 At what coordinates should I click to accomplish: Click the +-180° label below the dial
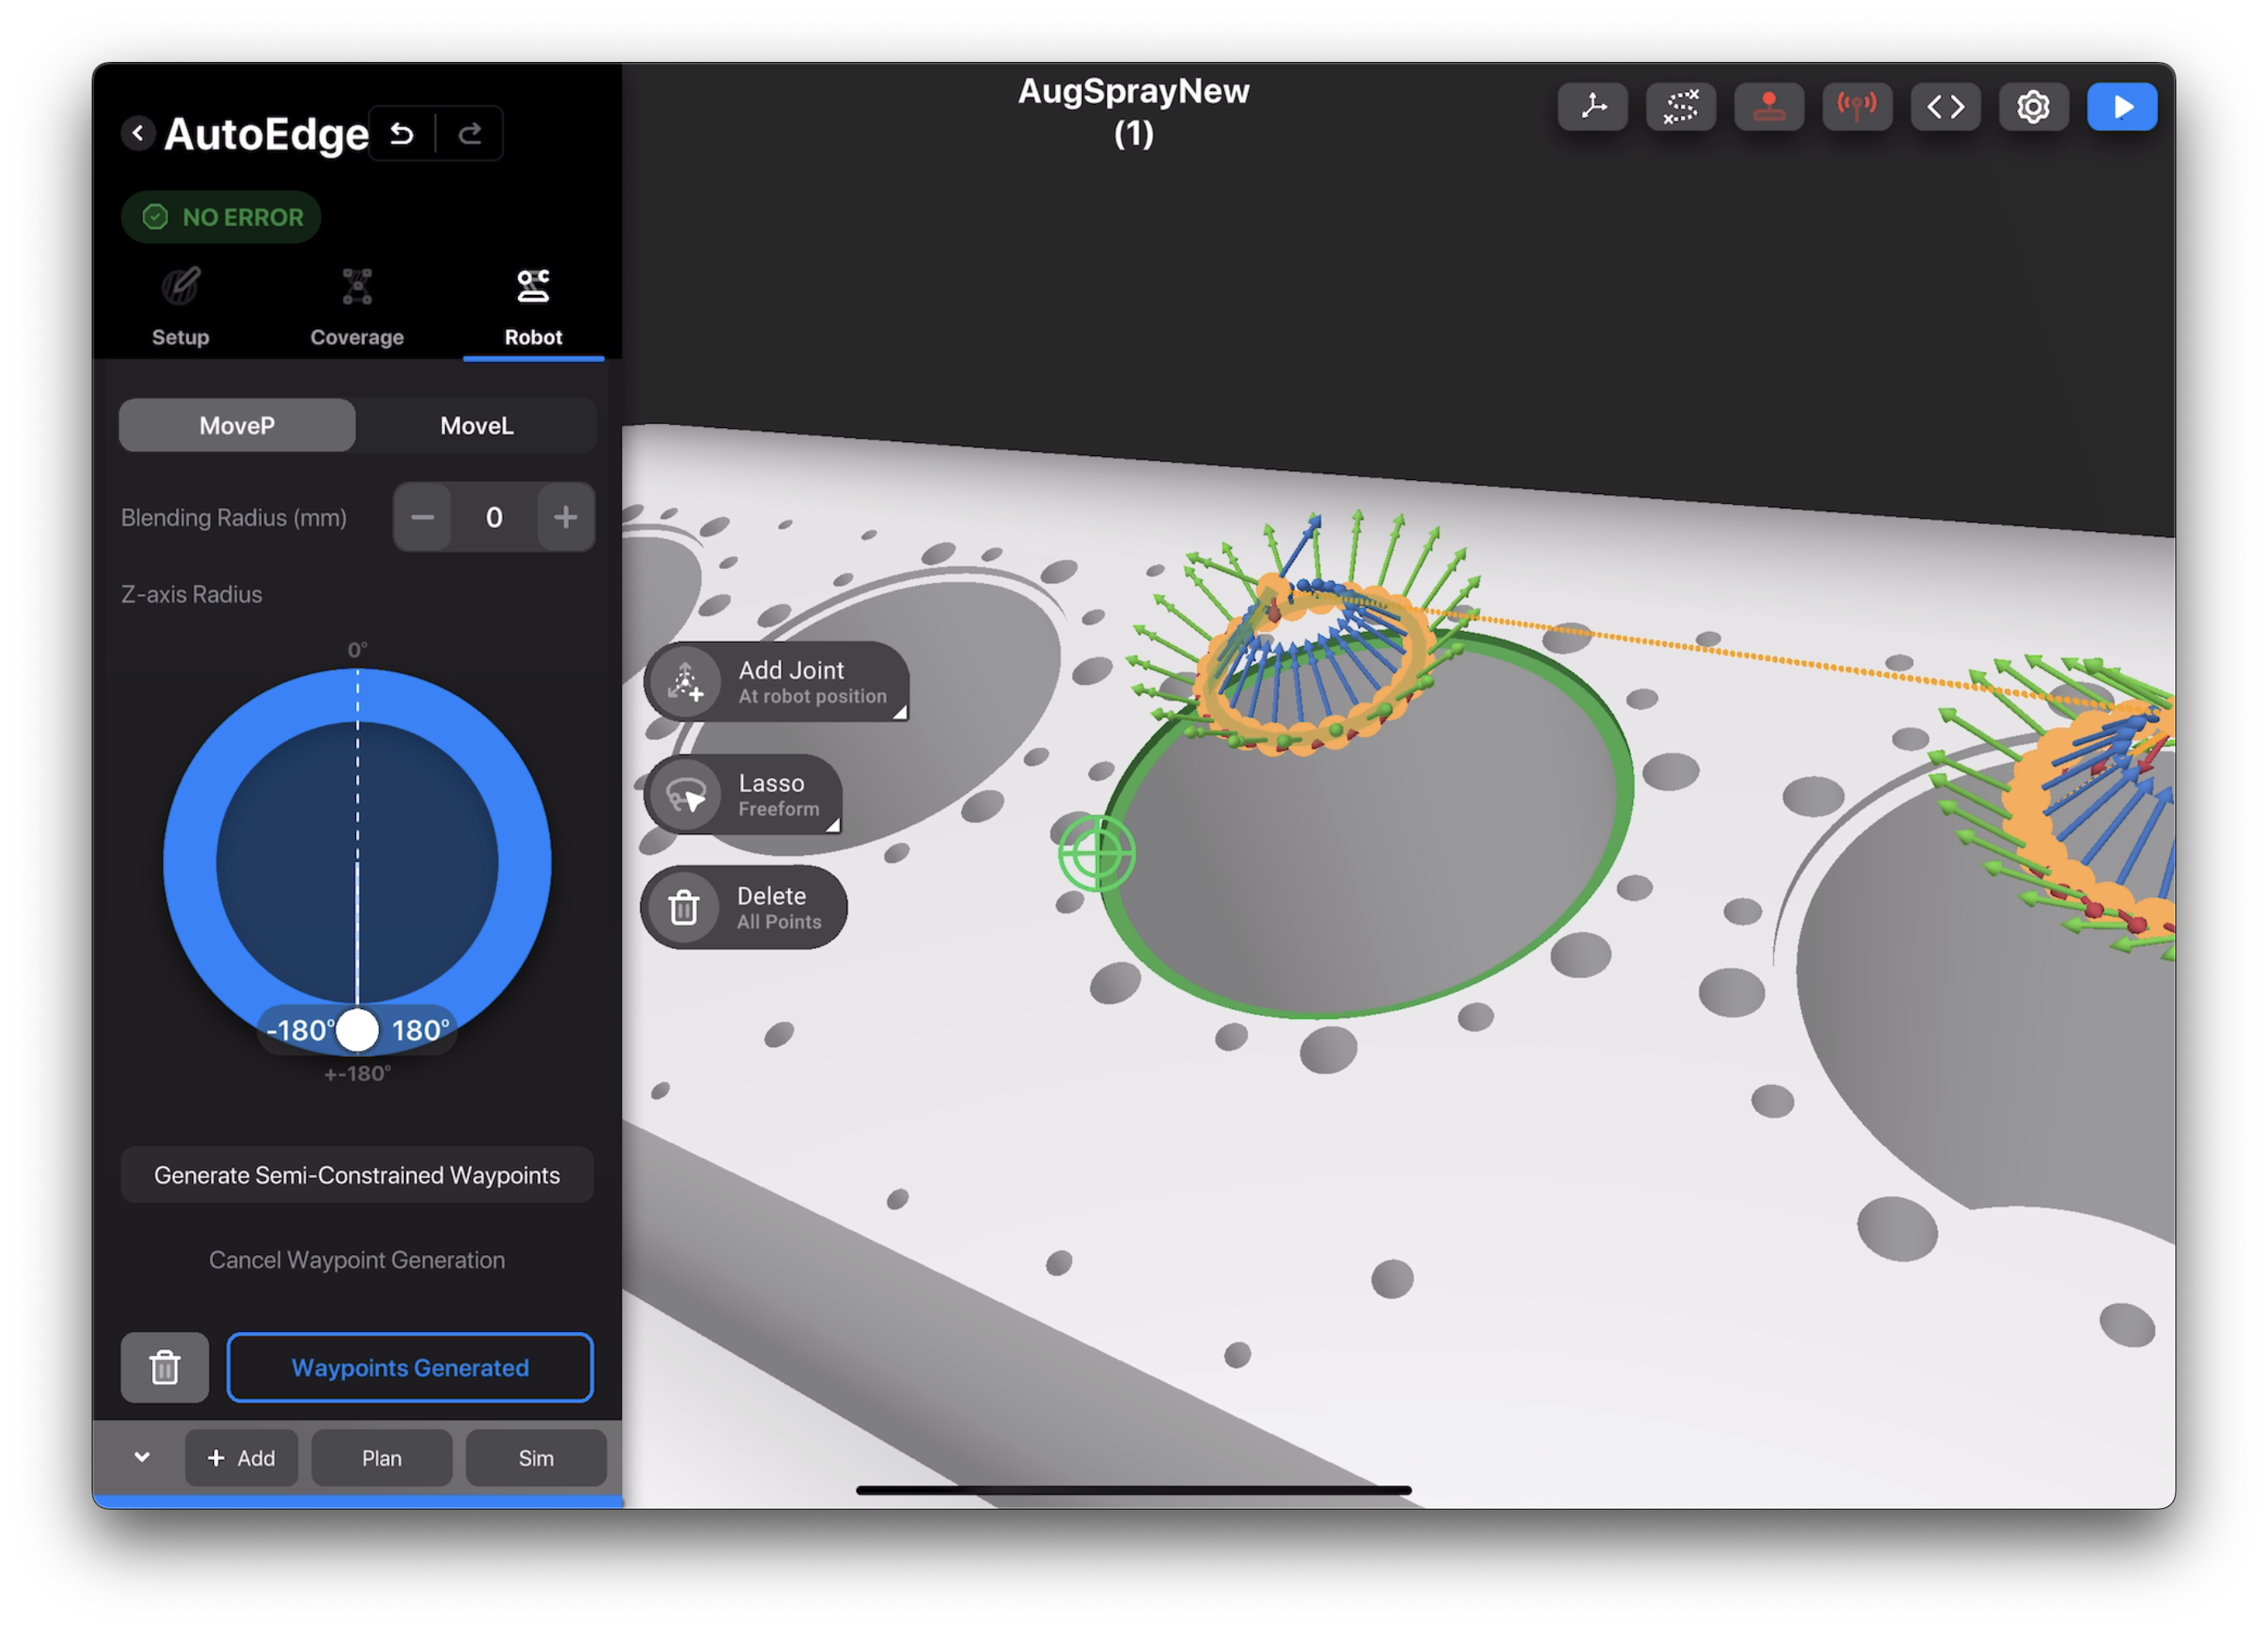(357, 1073)
